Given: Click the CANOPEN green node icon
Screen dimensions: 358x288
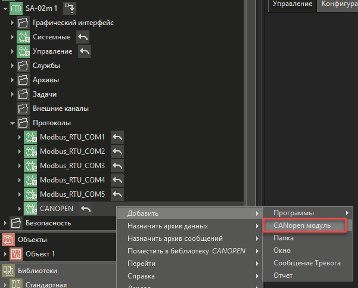Looking at the screenshot, I should tap(30, 209).
